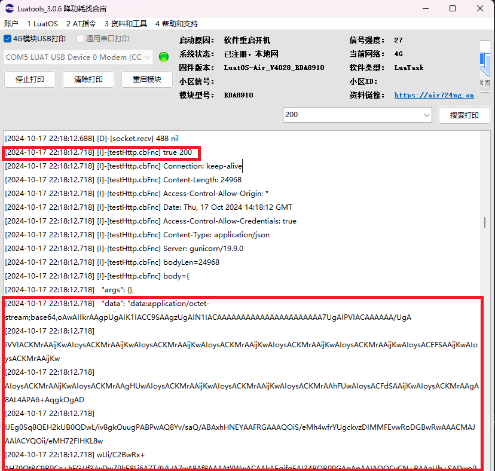The width and height of the screenshot is (495, 471).
Task: Click the green connection status indicator
Action: click(x=164, y=57)
